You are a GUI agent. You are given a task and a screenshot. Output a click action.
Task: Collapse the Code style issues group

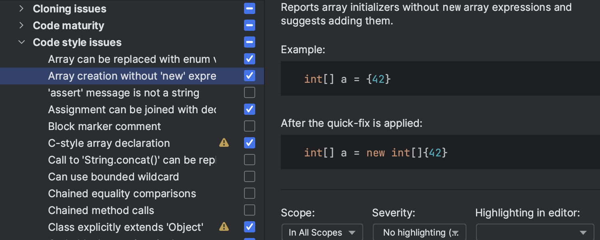22,42
